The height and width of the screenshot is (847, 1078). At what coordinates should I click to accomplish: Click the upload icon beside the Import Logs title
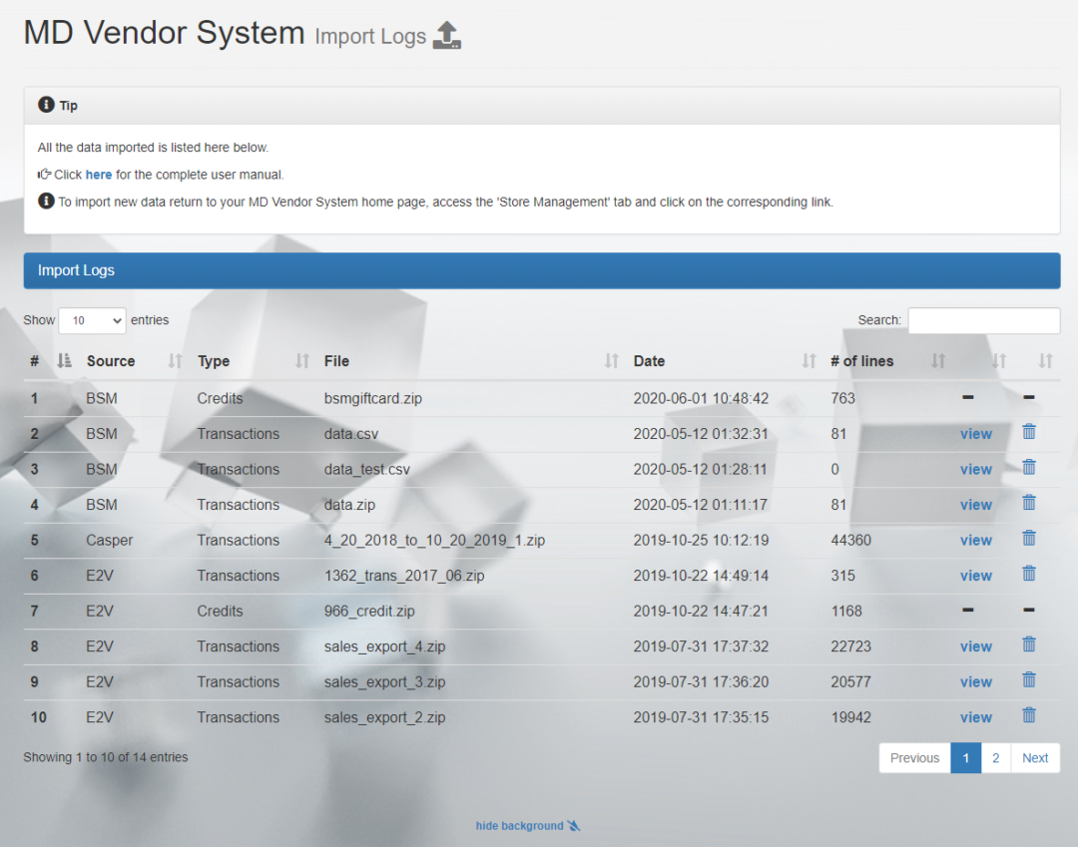446,33
